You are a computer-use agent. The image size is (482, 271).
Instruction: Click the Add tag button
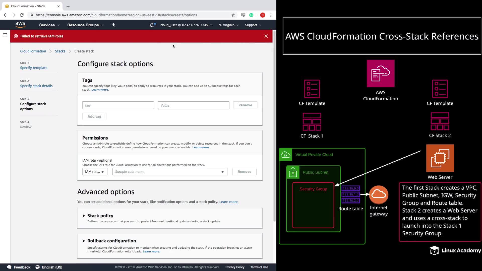[94, 116]
